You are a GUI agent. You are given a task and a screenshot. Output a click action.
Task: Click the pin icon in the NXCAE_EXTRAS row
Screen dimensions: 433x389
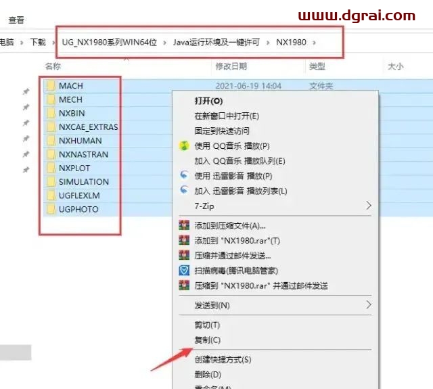tap(26, 138)
